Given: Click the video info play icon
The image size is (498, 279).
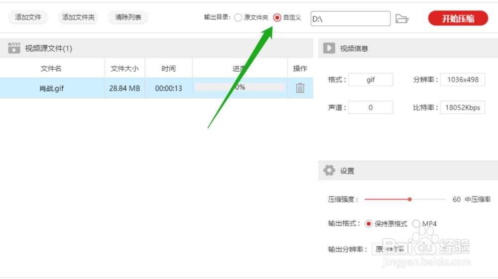Looking at the screenshot, I should tap(329, 48).
